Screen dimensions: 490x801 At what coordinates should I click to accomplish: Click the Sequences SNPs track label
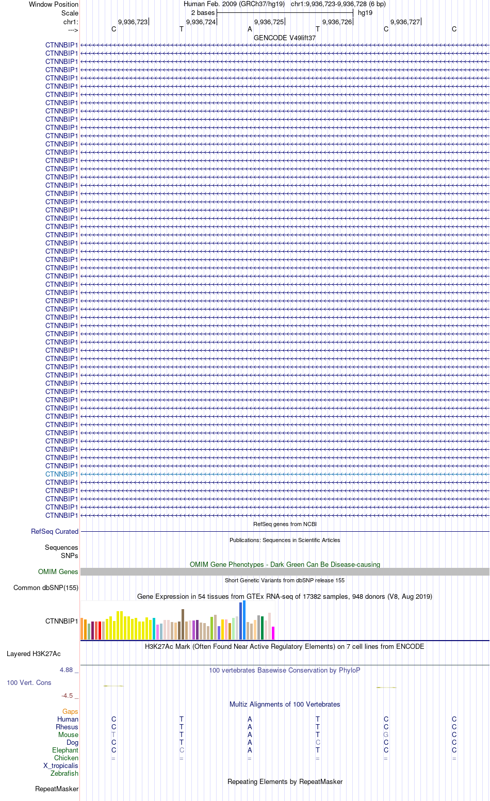[x=61, y=551]
